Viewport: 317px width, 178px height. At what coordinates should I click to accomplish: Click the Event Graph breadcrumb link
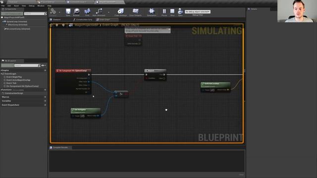pos(110,25)
